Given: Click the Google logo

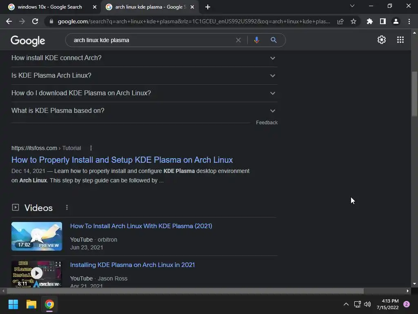Looking at the screenshot, I should 28,40.
